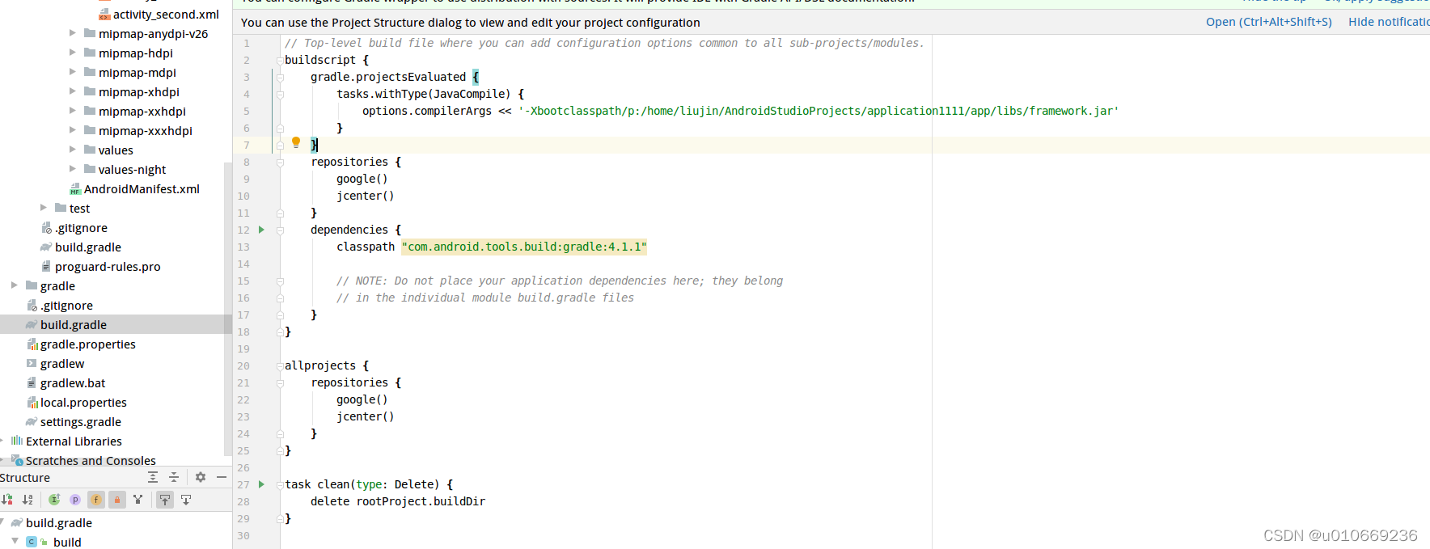This screenshot has width=1430, height=549.
Task: Collapse the allprojects code fold on line 20
Action: [280, 365]
